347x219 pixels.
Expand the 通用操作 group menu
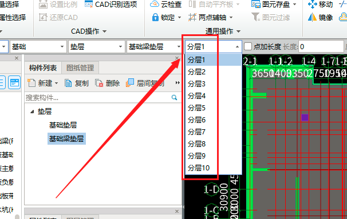tap(238, 31)
